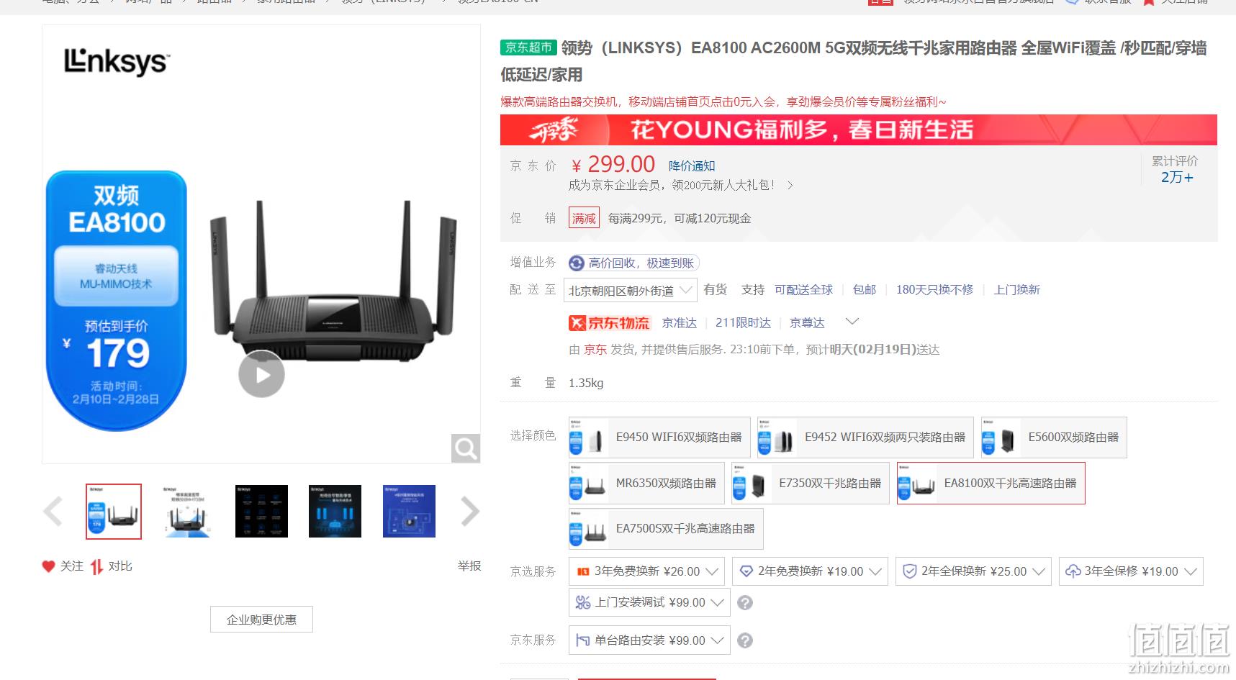Click the 180天只换不修 link
This screenshot has height=680, width=1236.
pyautogui.click(x=934, y=290)
